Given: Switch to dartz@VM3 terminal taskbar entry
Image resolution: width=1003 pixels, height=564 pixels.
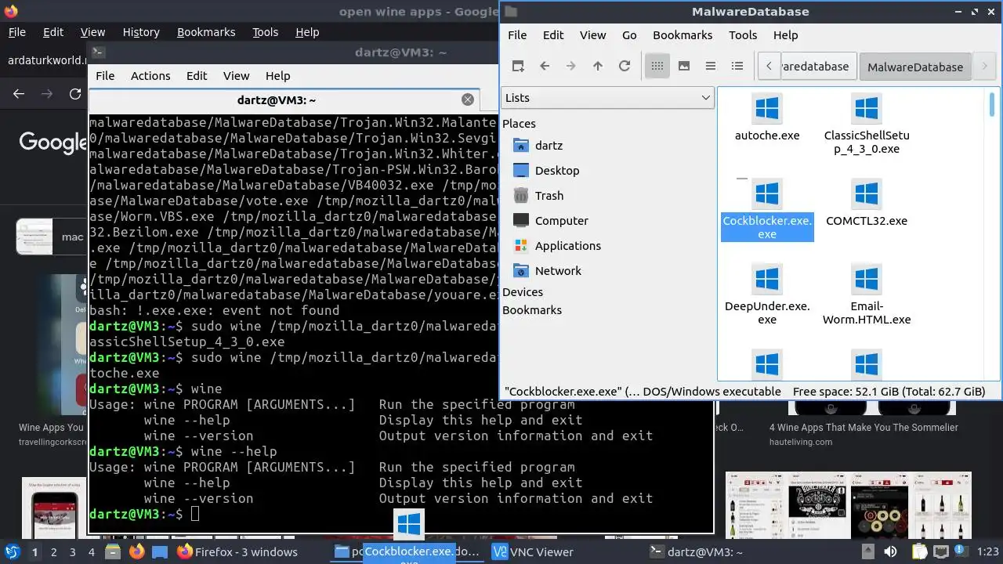Looking at the screenshot, I should 697,552.
